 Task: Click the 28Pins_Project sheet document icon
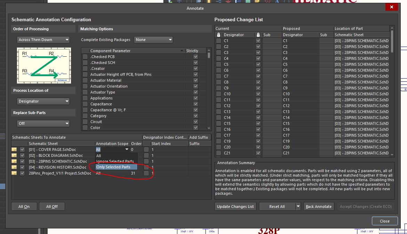pos(14,173)
